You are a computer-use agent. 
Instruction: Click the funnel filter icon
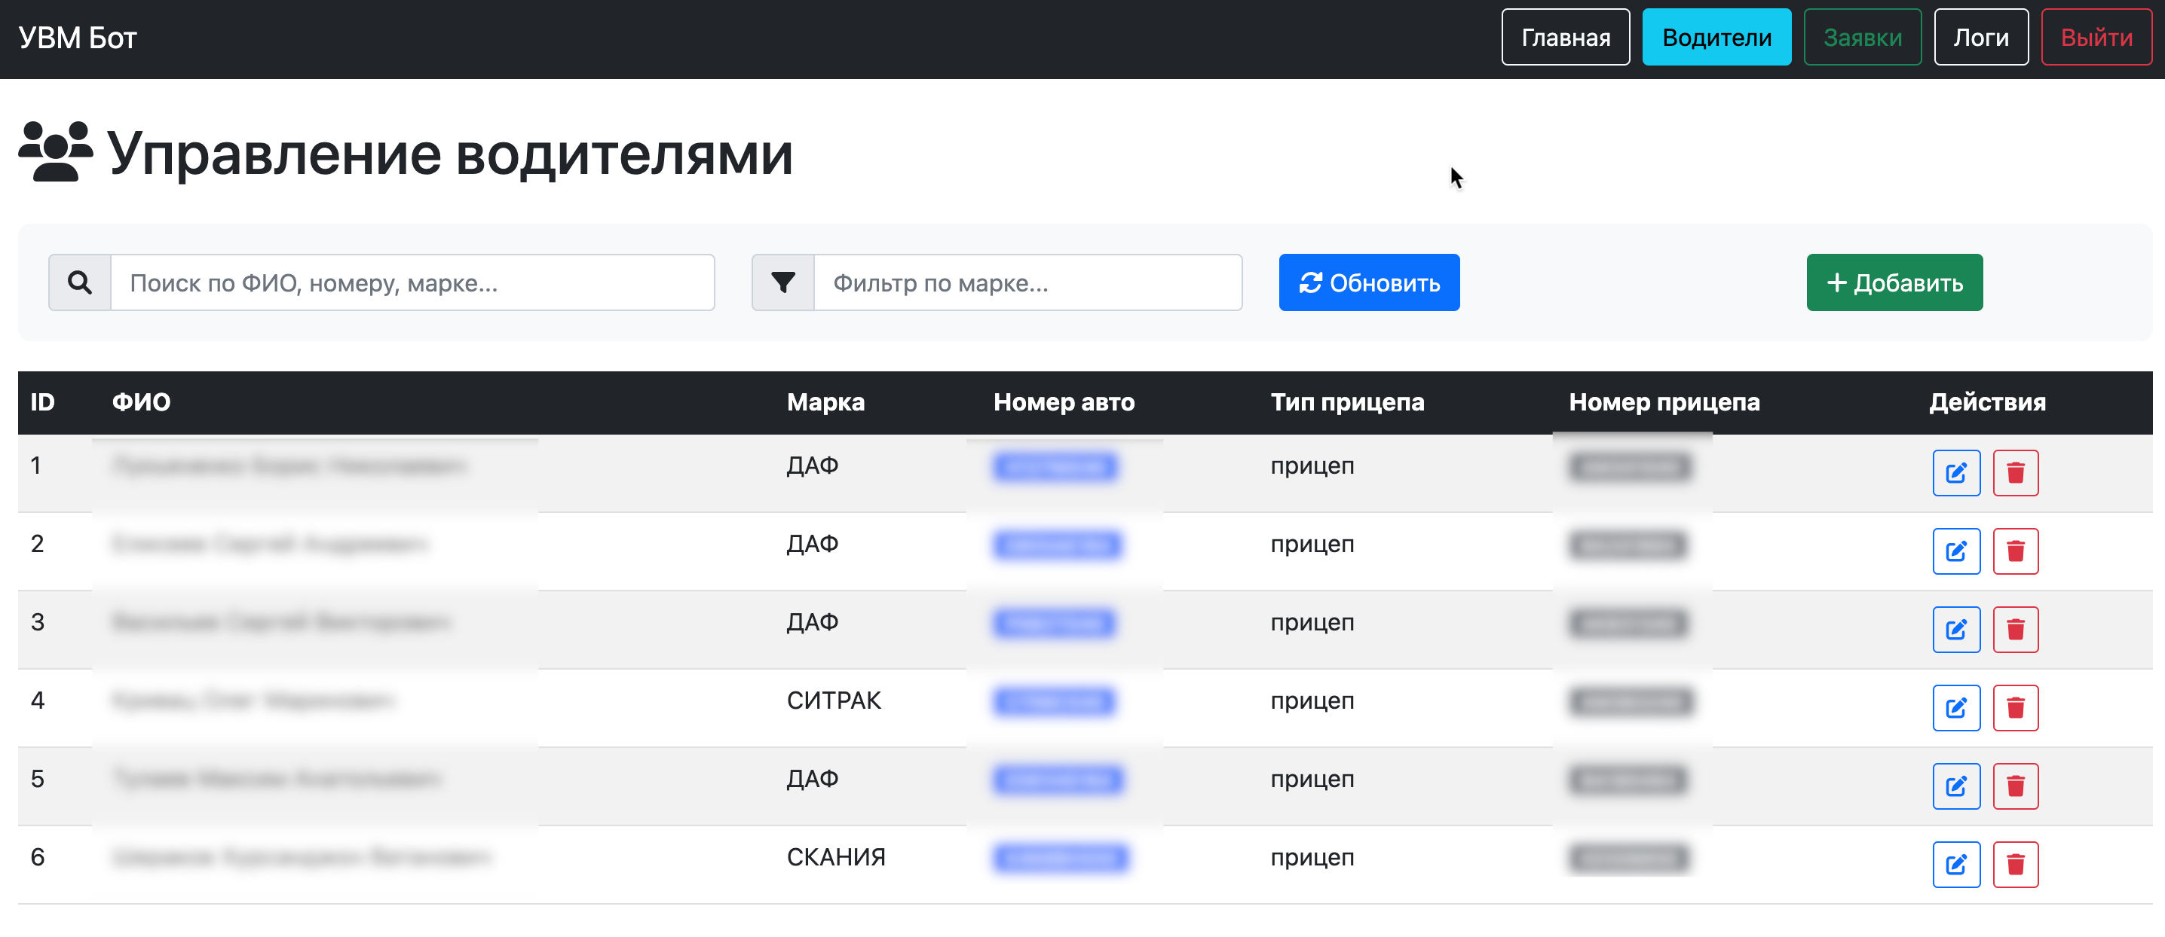point(782,283)
